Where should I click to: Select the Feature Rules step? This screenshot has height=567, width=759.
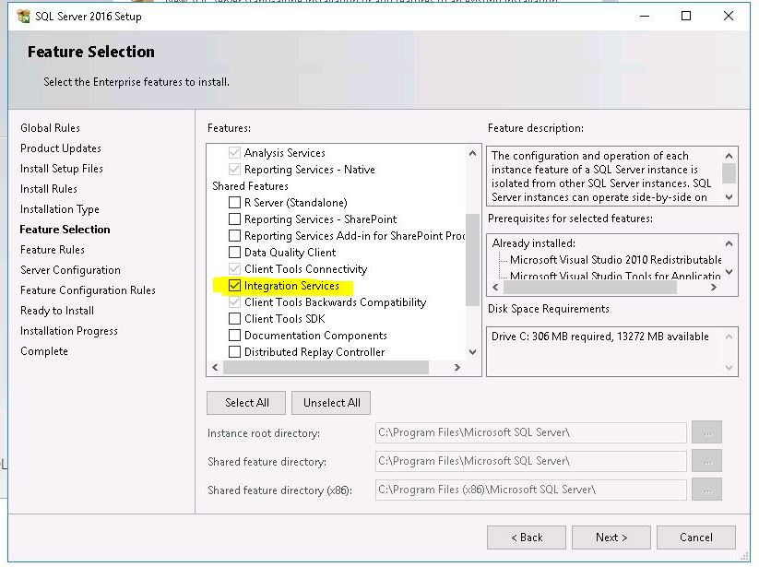(53, 250)
